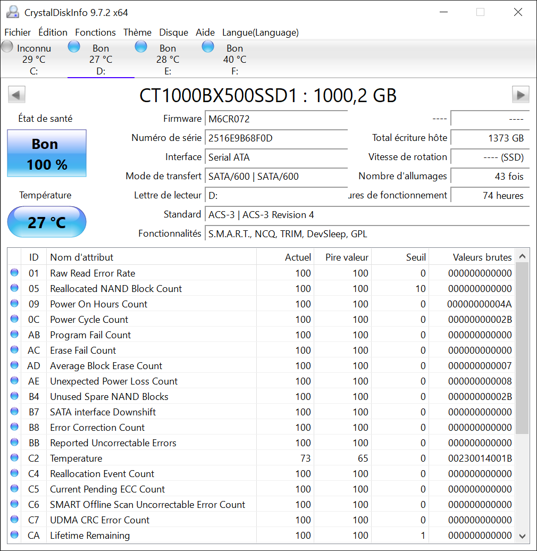Click status dot for Unexpected Power Loss Count

(x=14, y=381)
